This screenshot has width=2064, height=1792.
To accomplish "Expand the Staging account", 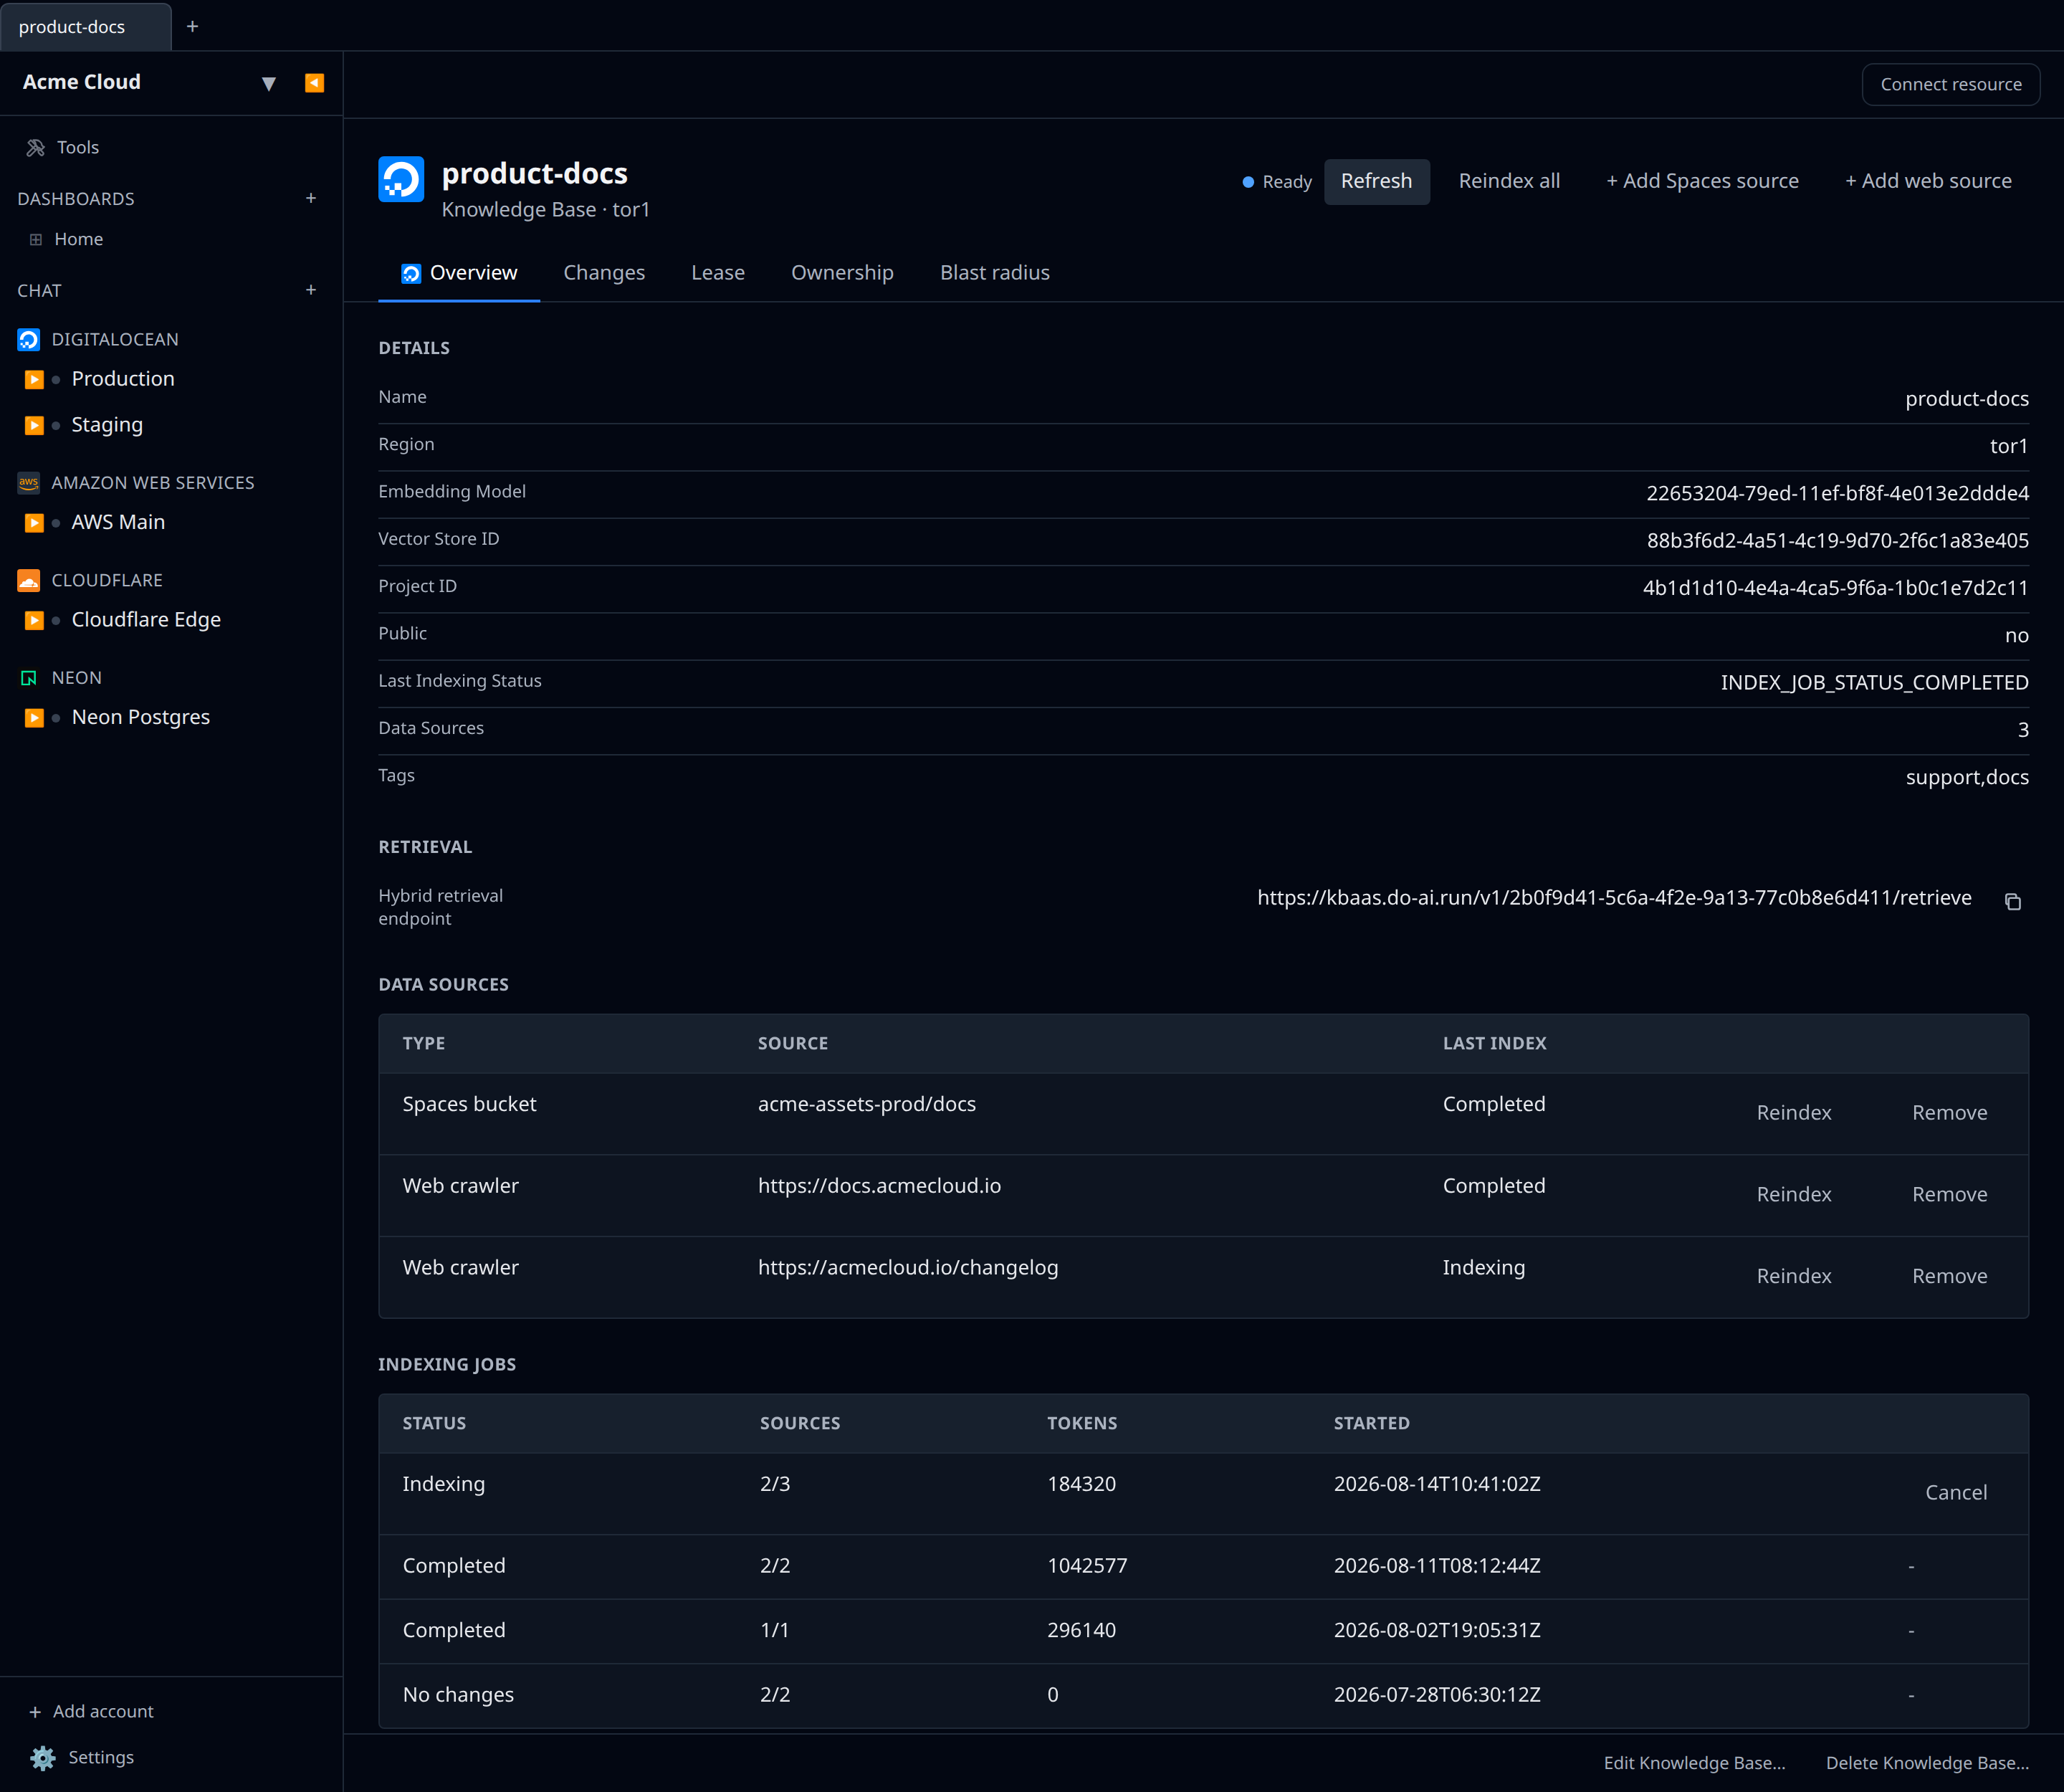I will coord(34,425).
